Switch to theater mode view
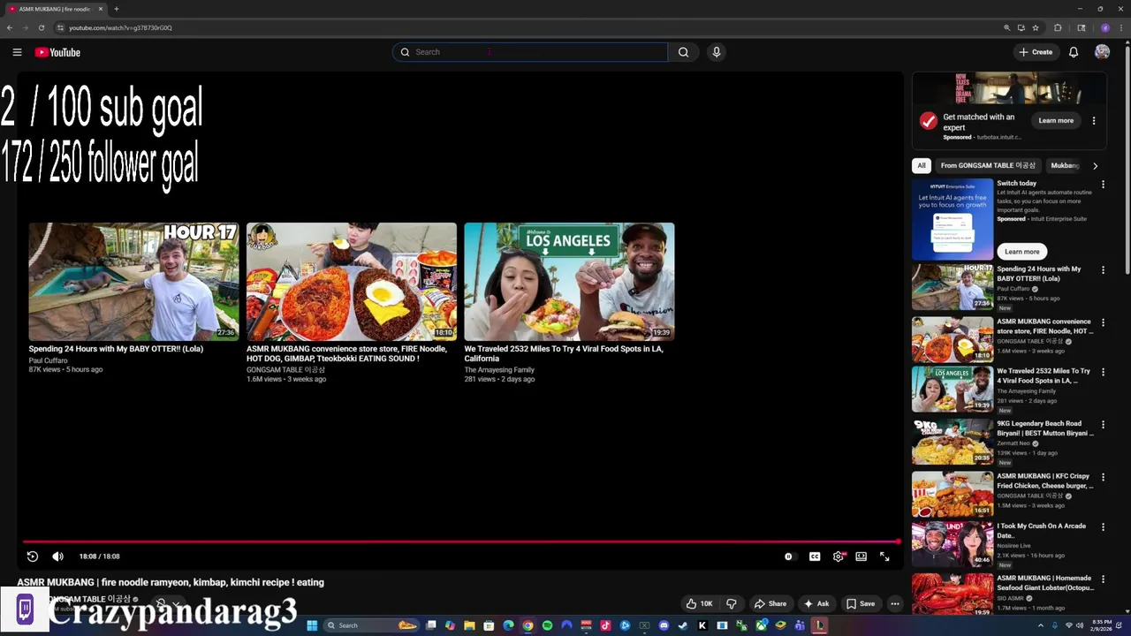The width and height of the screenshot is (1131, 636). point(861,556)
